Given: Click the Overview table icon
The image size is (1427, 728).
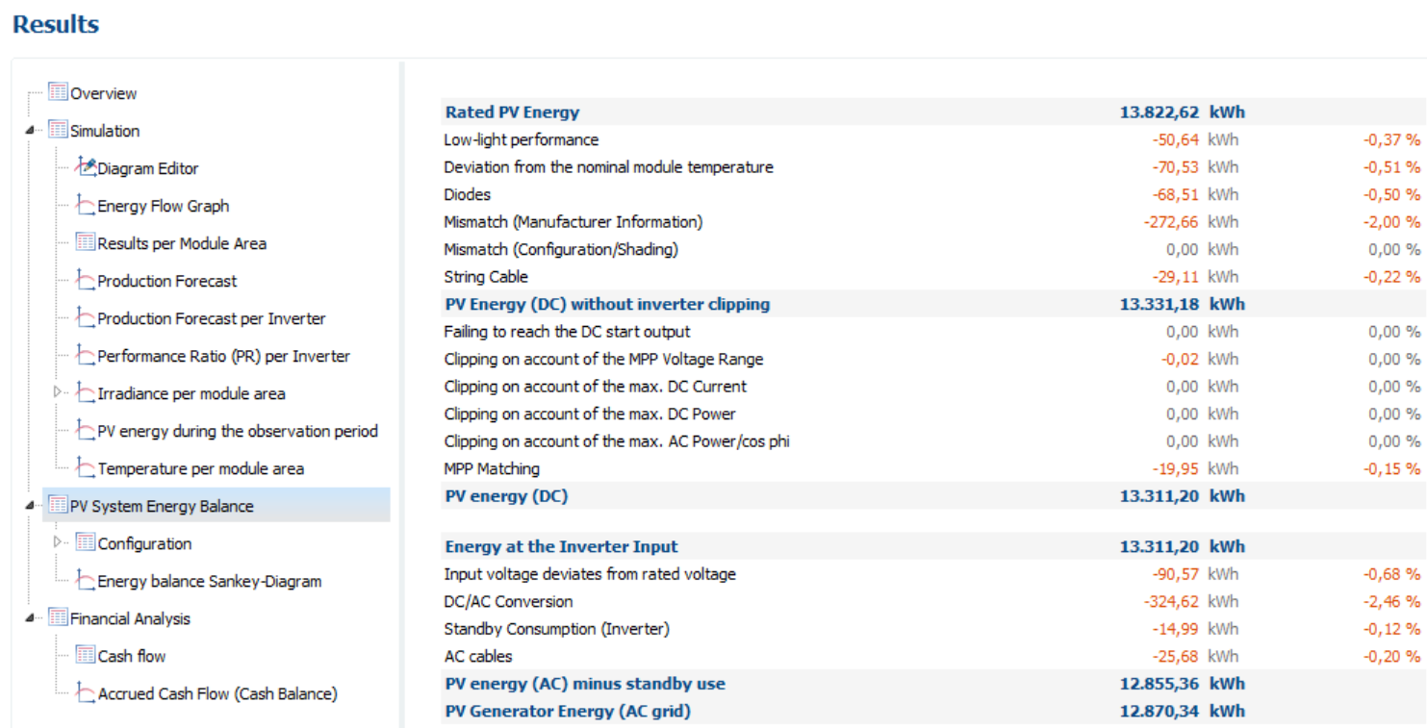Looking at the screenshot, I should 58,92.
